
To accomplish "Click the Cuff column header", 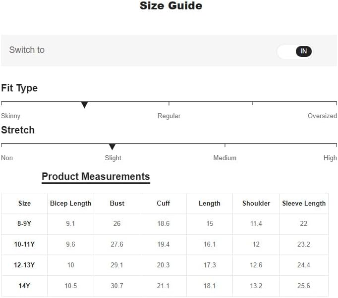I will [x=163, y=203].
